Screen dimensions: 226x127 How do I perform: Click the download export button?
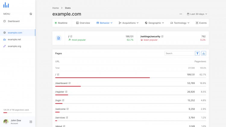pos(204,53)
